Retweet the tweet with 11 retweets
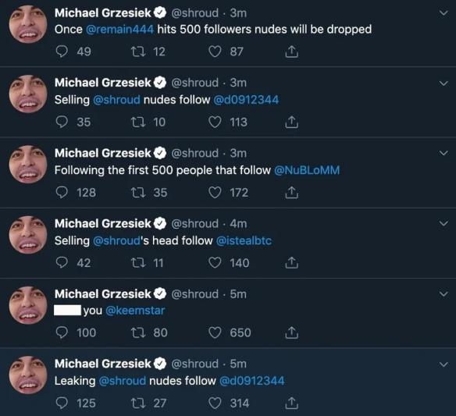 (138, 263)
